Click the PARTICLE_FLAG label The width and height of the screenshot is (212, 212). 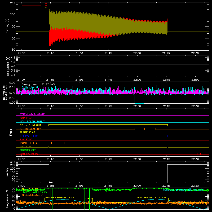click(30, 143)
